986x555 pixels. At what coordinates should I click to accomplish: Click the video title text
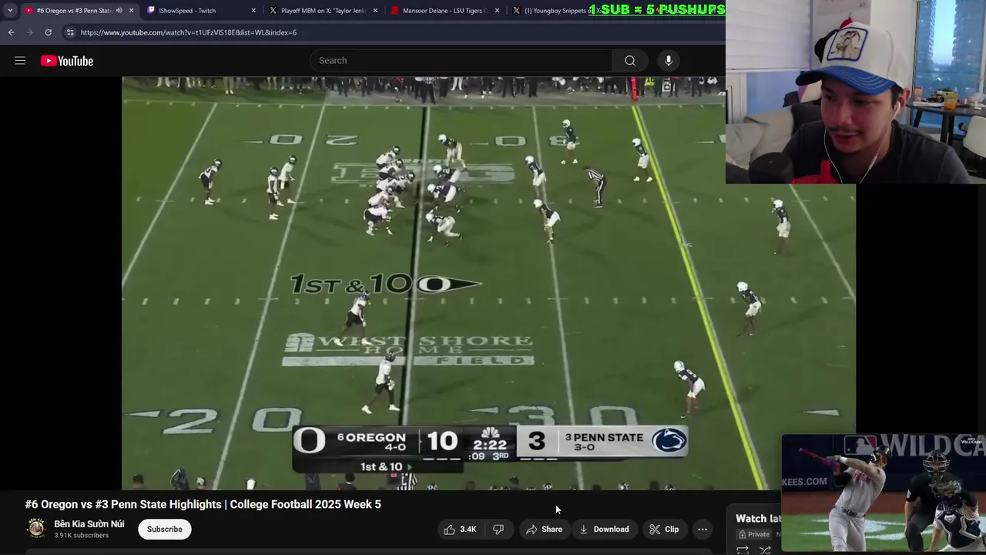click(x=203, y=504)
